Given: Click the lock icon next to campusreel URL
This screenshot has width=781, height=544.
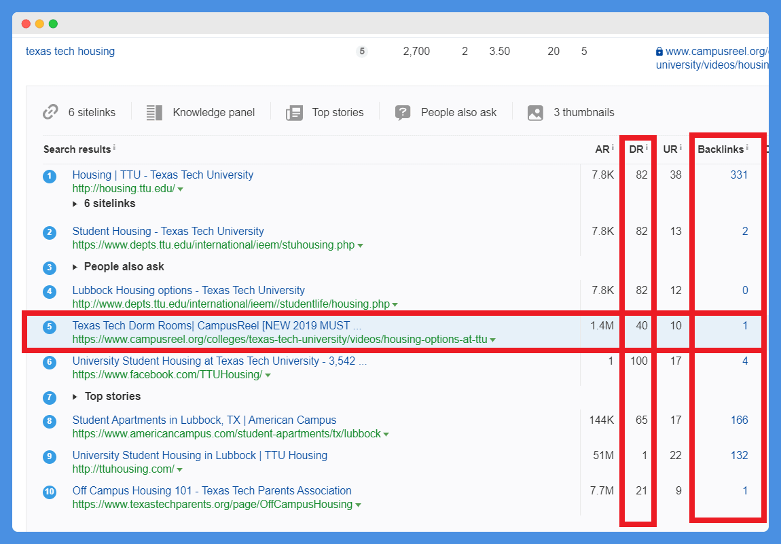Looking at the screenshot, I should click(x=659, y=52).
